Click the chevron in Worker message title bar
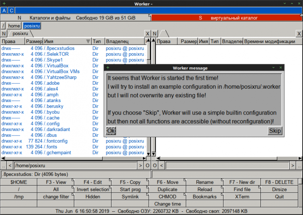 (274, 67)
